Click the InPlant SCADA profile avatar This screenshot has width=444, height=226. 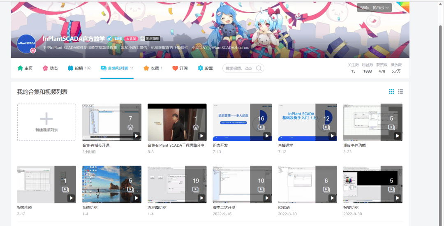pos(26,44)
